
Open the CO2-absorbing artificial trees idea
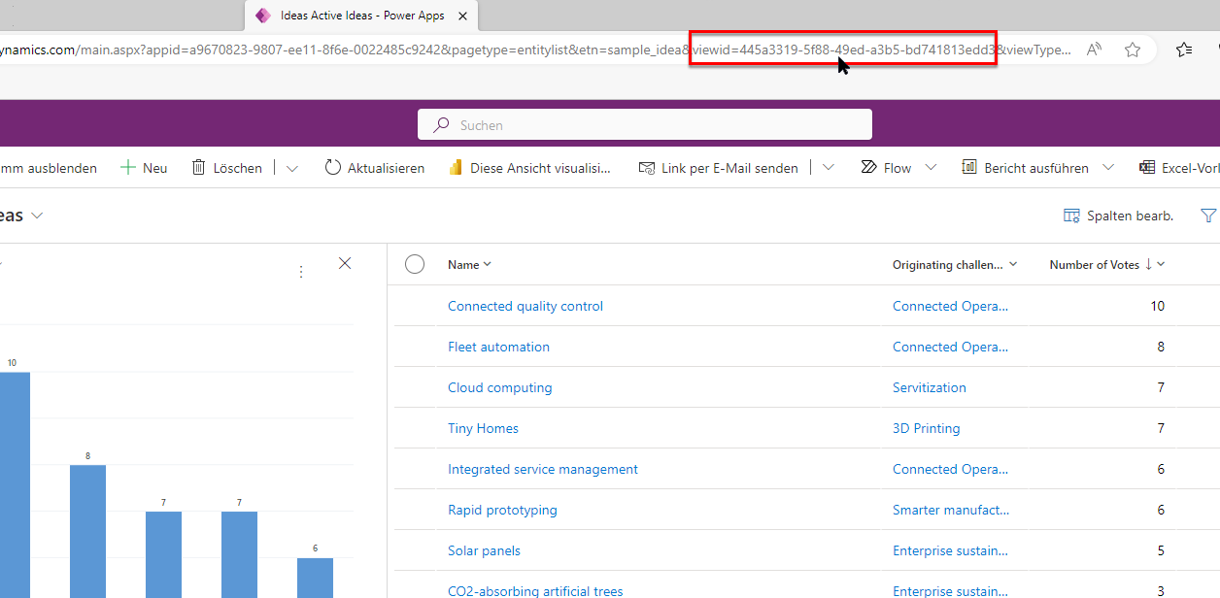tap(535, 590)
